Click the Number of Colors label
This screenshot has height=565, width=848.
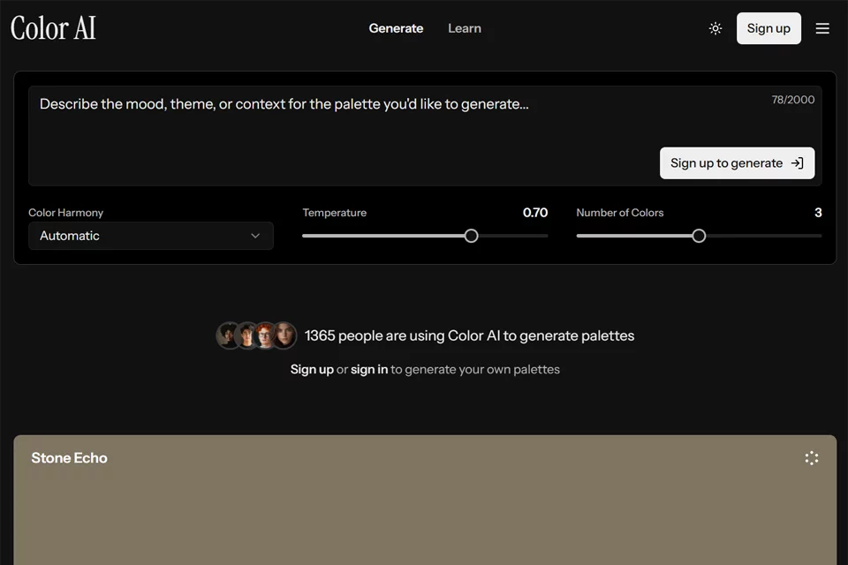(x=620, y=213)
